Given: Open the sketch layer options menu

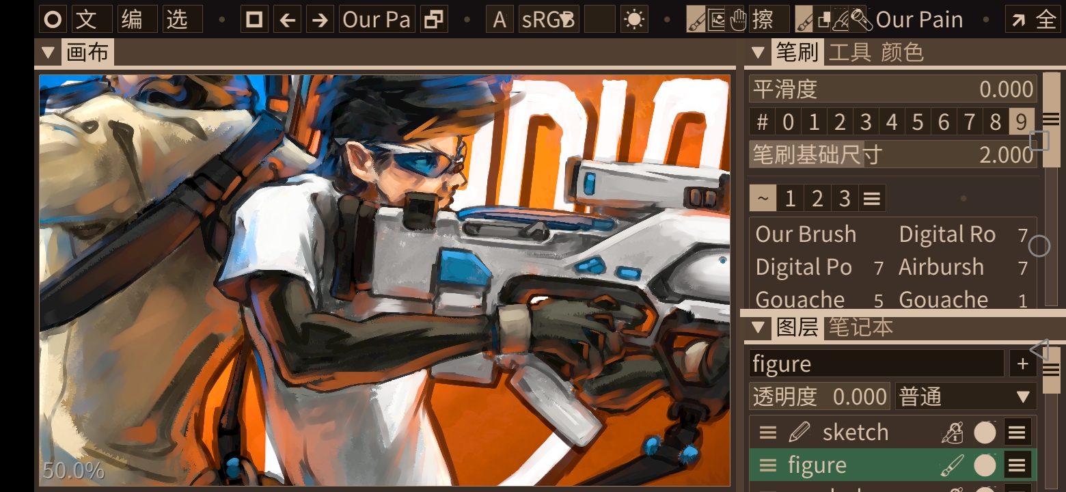Looking at the screenshot, I should (1017, 433).
